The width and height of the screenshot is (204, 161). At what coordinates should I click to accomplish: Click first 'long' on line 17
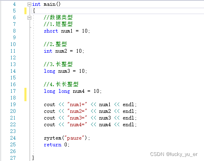coord(50,91)
